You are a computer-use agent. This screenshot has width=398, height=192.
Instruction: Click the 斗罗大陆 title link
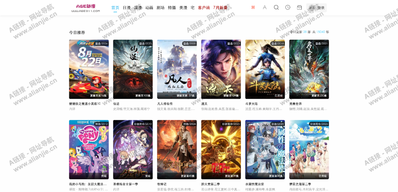coord(251,104)
